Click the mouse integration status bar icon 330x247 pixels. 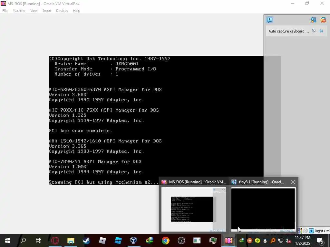(306, 231)
